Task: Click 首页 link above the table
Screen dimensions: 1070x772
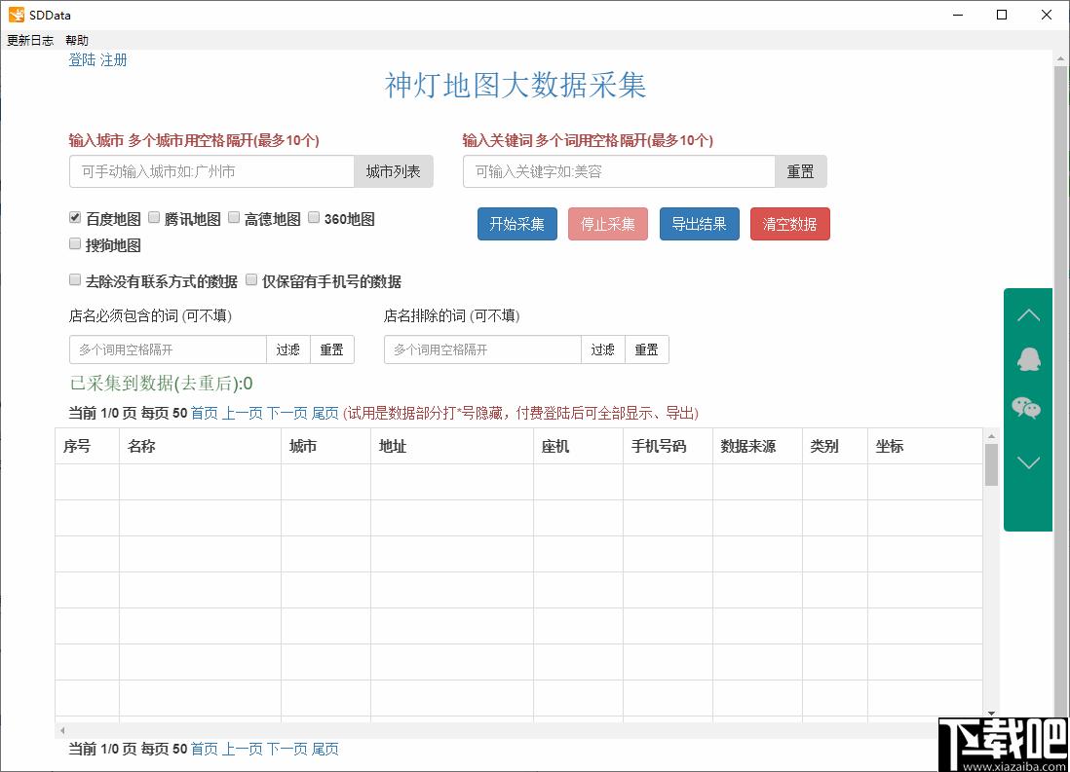Action: pos(204,414)
